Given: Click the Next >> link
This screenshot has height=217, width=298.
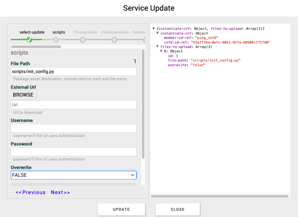Looking at the screenshot, I should [60, 192].
